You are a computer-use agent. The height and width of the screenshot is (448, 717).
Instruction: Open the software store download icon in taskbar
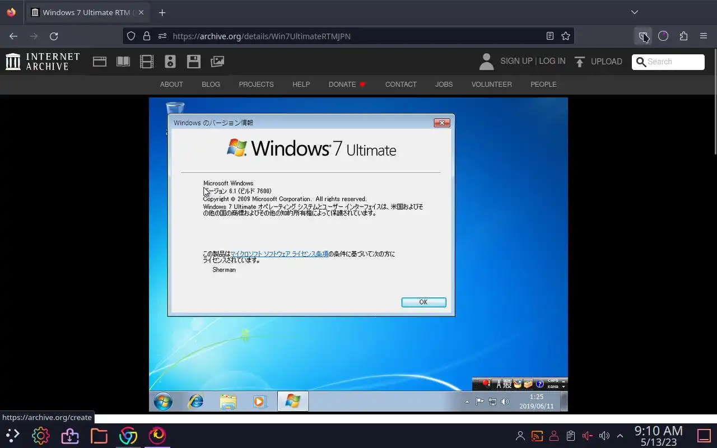[69, 435]
